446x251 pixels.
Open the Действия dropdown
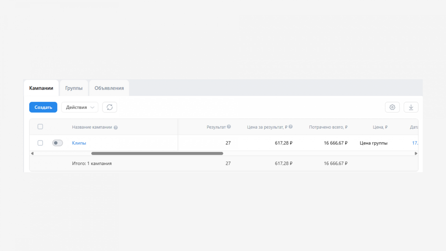point(80,107)
